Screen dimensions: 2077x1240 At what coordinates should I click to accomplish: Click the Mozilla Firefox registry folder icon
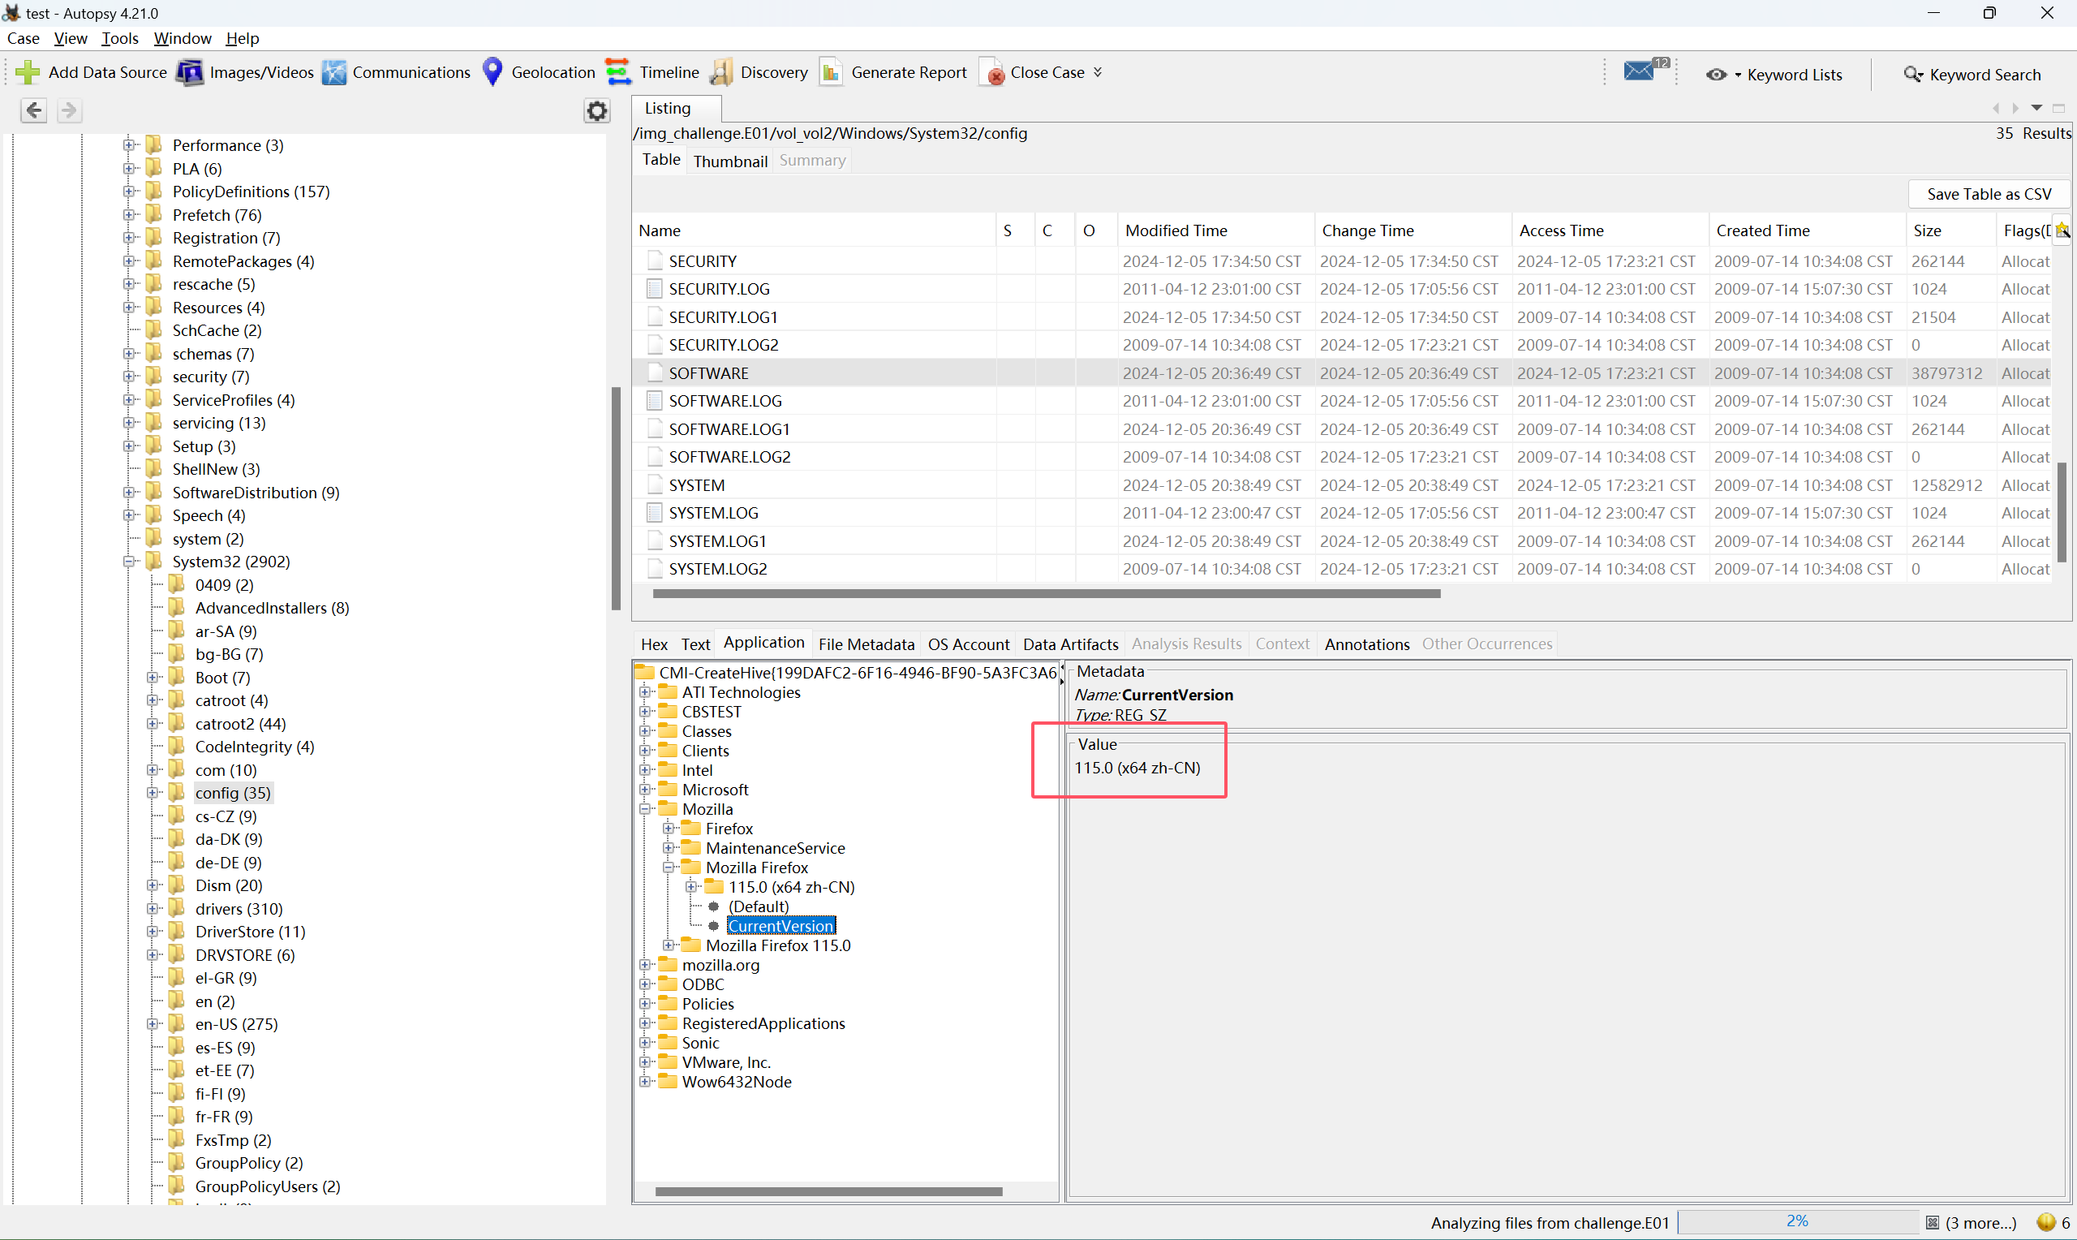pos(690,868)
